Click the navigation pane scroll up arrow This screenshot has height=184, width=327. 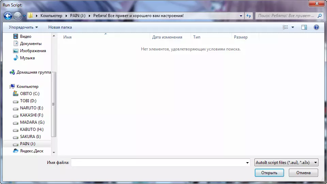point(54,36)
